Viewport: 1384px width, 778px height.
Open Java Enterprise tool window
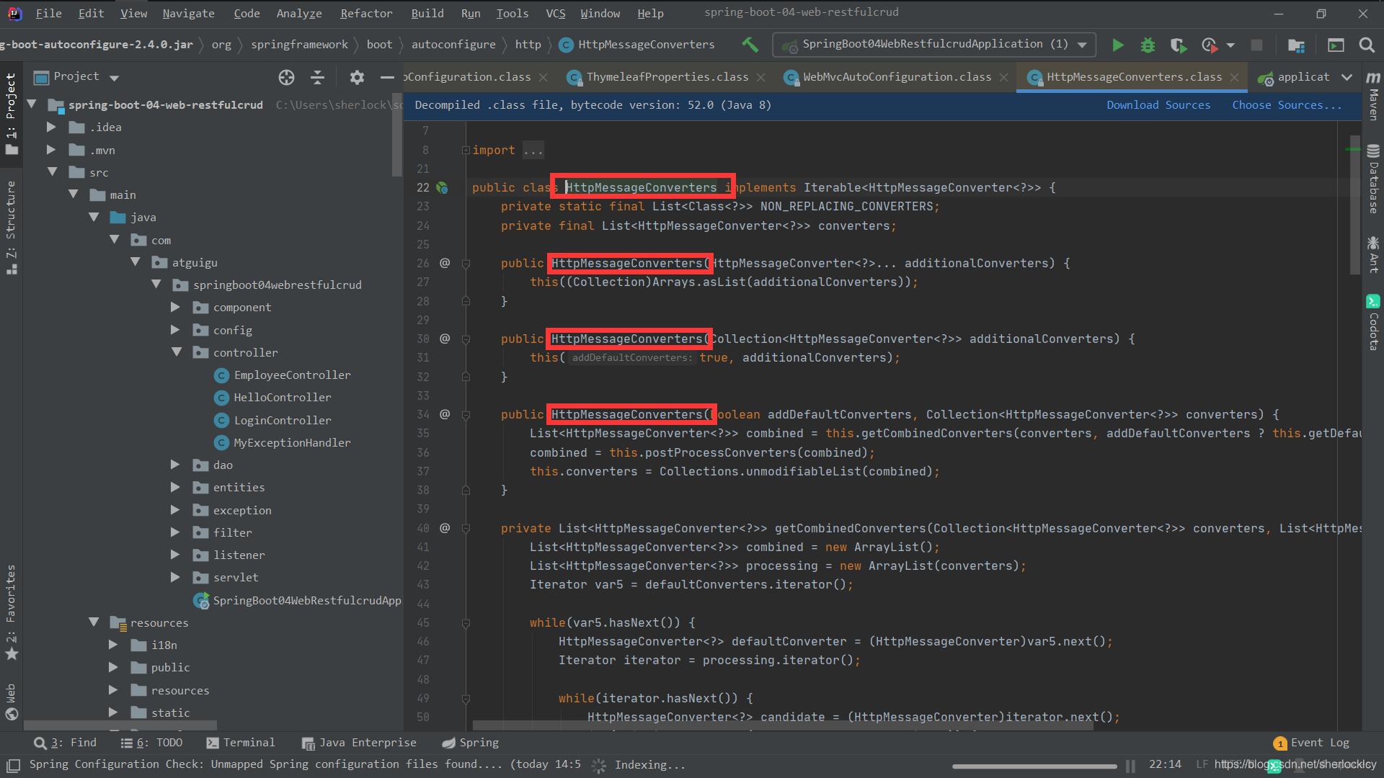point(359,743)
